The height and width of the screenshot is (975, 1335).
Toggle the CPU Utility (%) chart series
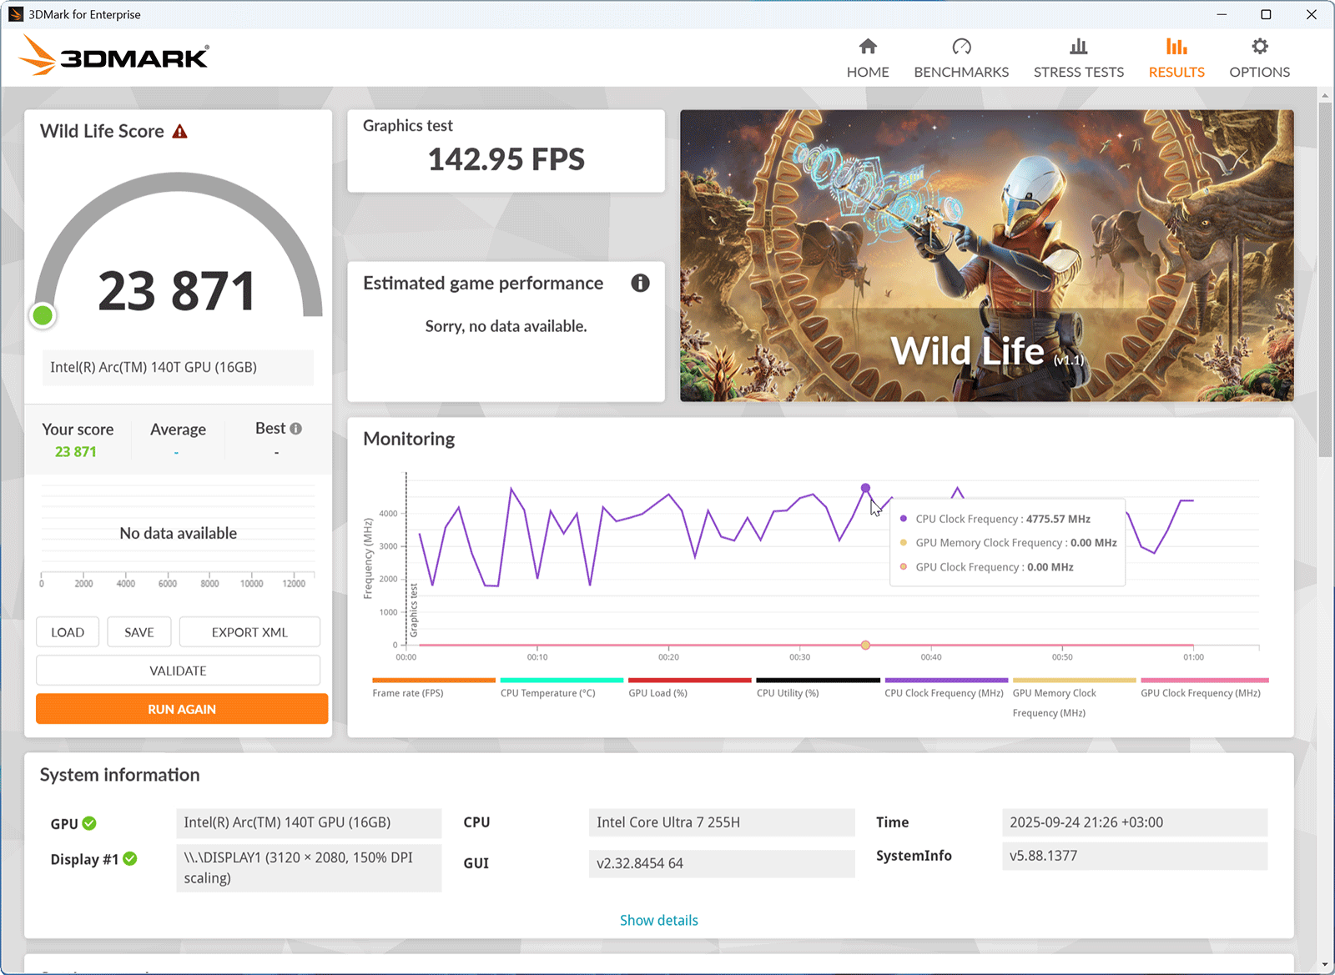click(818, 687)
